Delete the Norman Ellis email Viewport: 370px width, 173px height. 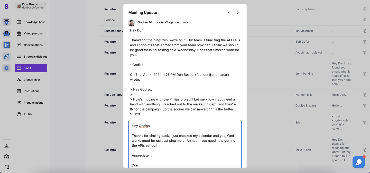[x=365, y=95]
